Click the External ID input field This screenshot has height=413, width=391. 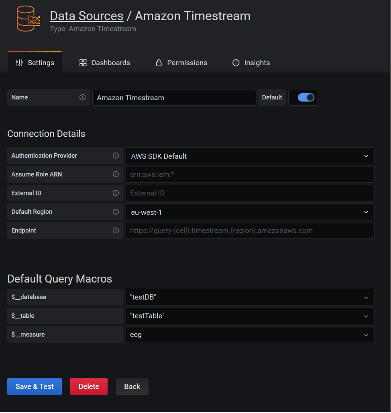point(250,193)
